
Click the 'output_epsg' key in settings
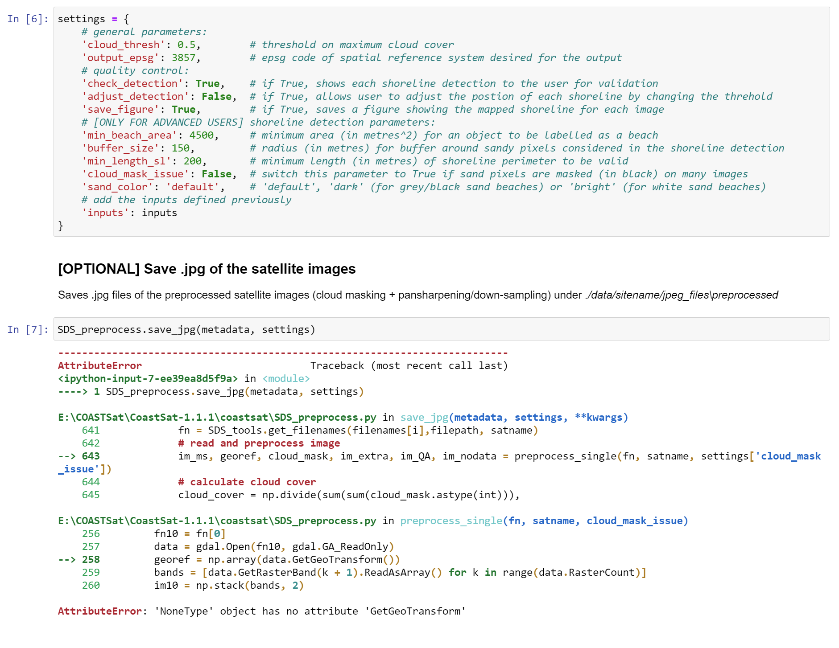point(120,57)
